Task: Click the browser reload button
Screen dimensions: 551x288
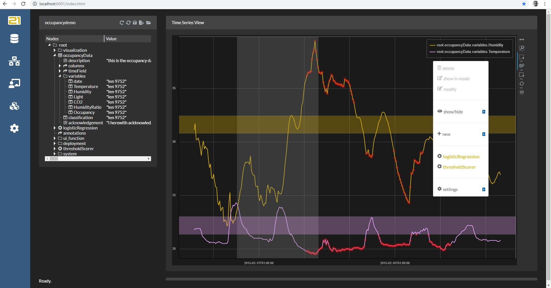Action: (x=23, y=4)
